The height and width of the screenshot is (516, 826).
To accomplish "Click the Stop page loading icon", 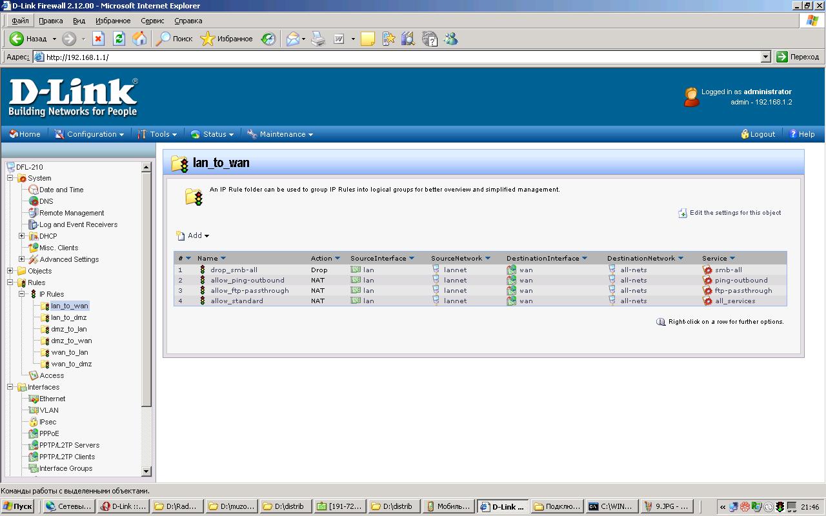I will (98, 39).
